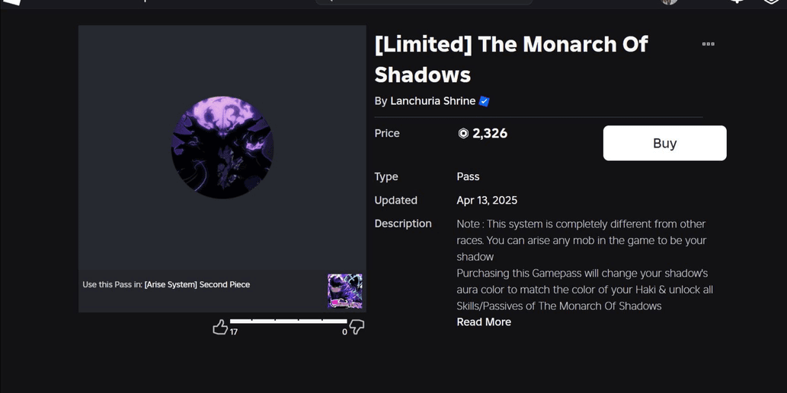Screen dimensions: 787x393
Task: Open the three-dot options menu
Action: [709, 44]
